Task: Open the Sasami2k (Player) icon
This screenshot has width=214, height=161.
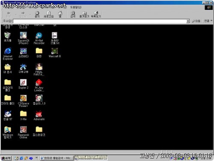Action: (x=23, y=38)
